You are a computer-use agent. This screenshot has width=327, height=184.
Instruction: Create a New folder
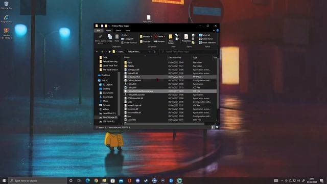click(171, 39)
